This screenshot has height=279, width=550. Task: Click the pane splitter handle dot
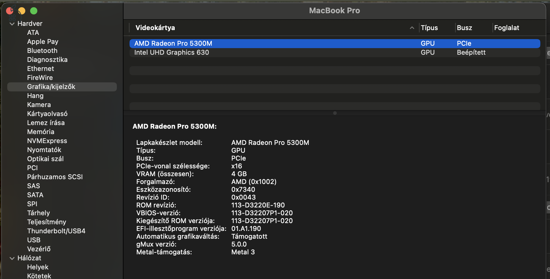click(x=335, y=113)
